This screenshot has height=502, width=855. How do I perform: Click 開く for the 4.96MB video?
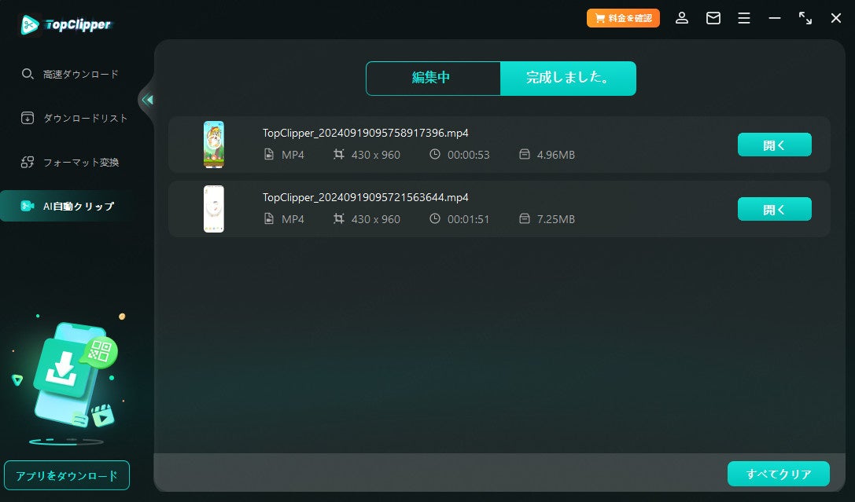(774, 145)
